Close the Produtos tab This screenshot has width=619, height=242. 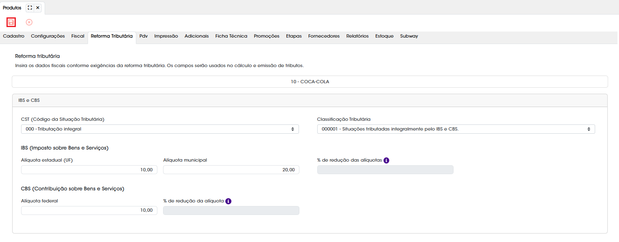pos(38,8)
